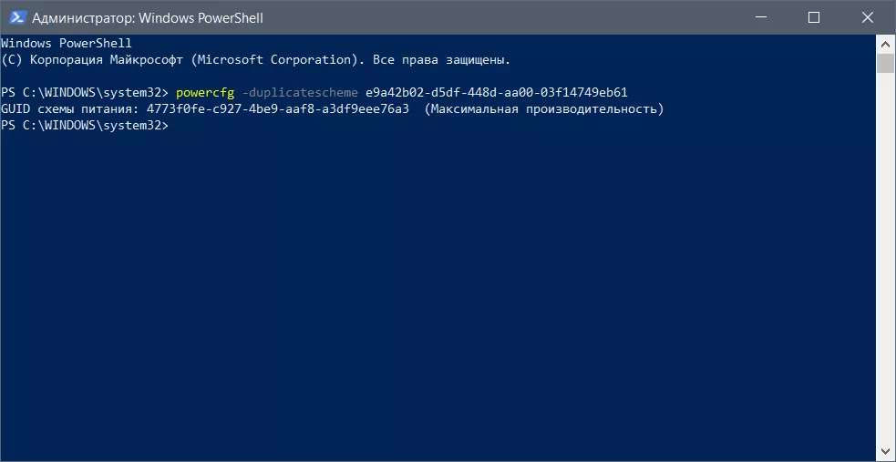Screen dimensions: 896x462
Task: Maximize the PowerShell window
Action: (814, 17)
